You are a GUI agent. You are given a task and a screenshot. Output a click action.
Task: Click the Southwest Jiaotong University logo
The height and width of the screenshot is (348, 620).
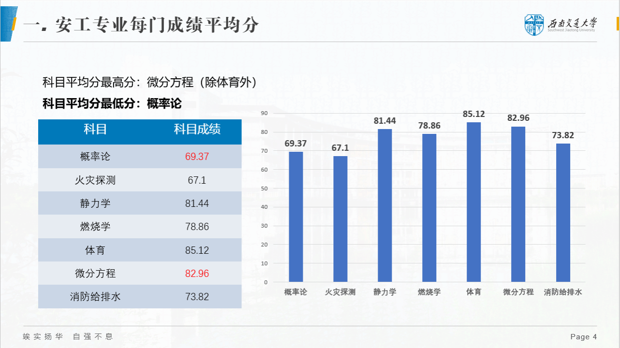point(561,25)
